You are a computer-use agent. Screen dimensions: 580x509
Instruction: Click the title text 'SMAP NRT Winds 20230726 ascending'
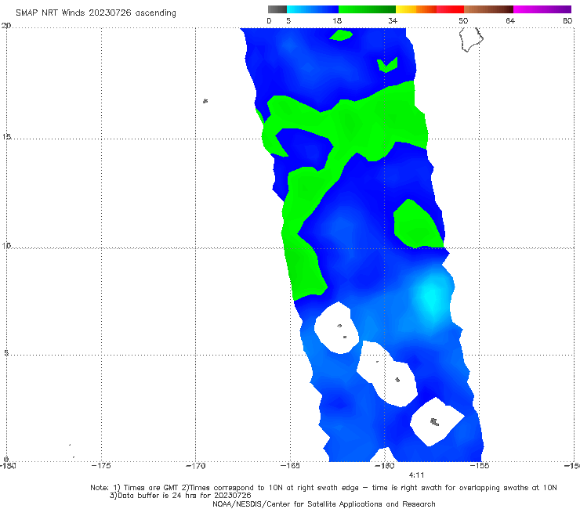96,13
